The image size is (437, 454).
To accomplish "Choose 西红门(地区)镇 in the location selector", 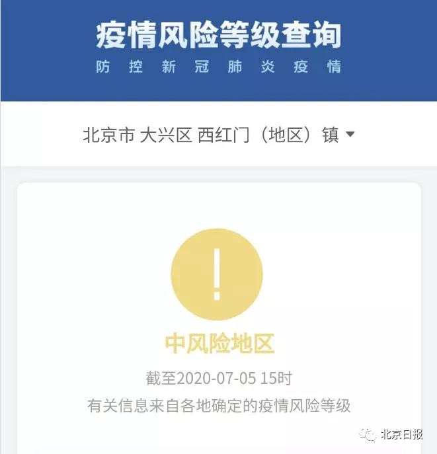I will point(268,135).
